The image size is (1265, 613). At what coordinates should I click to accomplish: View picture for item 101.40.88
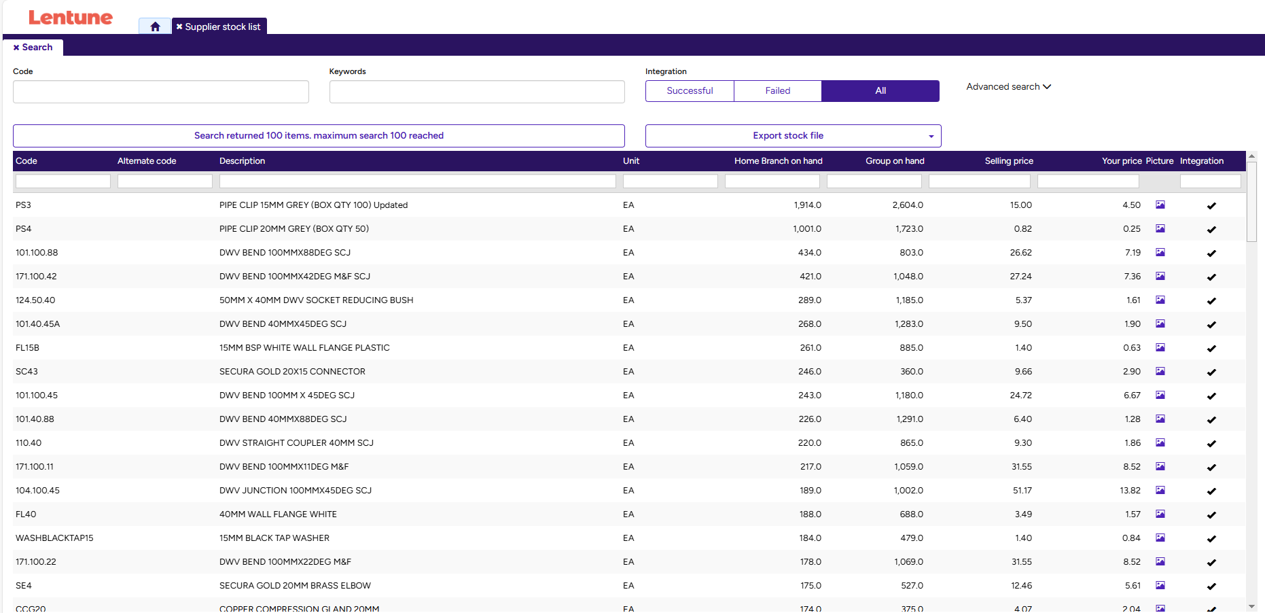tap(1160, 419)
